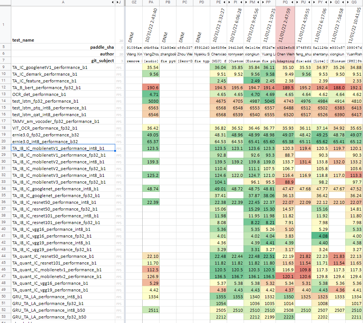The image size is (363, 323).
Task: Expand hidden columns right of column PU
Action: point(309,2)
